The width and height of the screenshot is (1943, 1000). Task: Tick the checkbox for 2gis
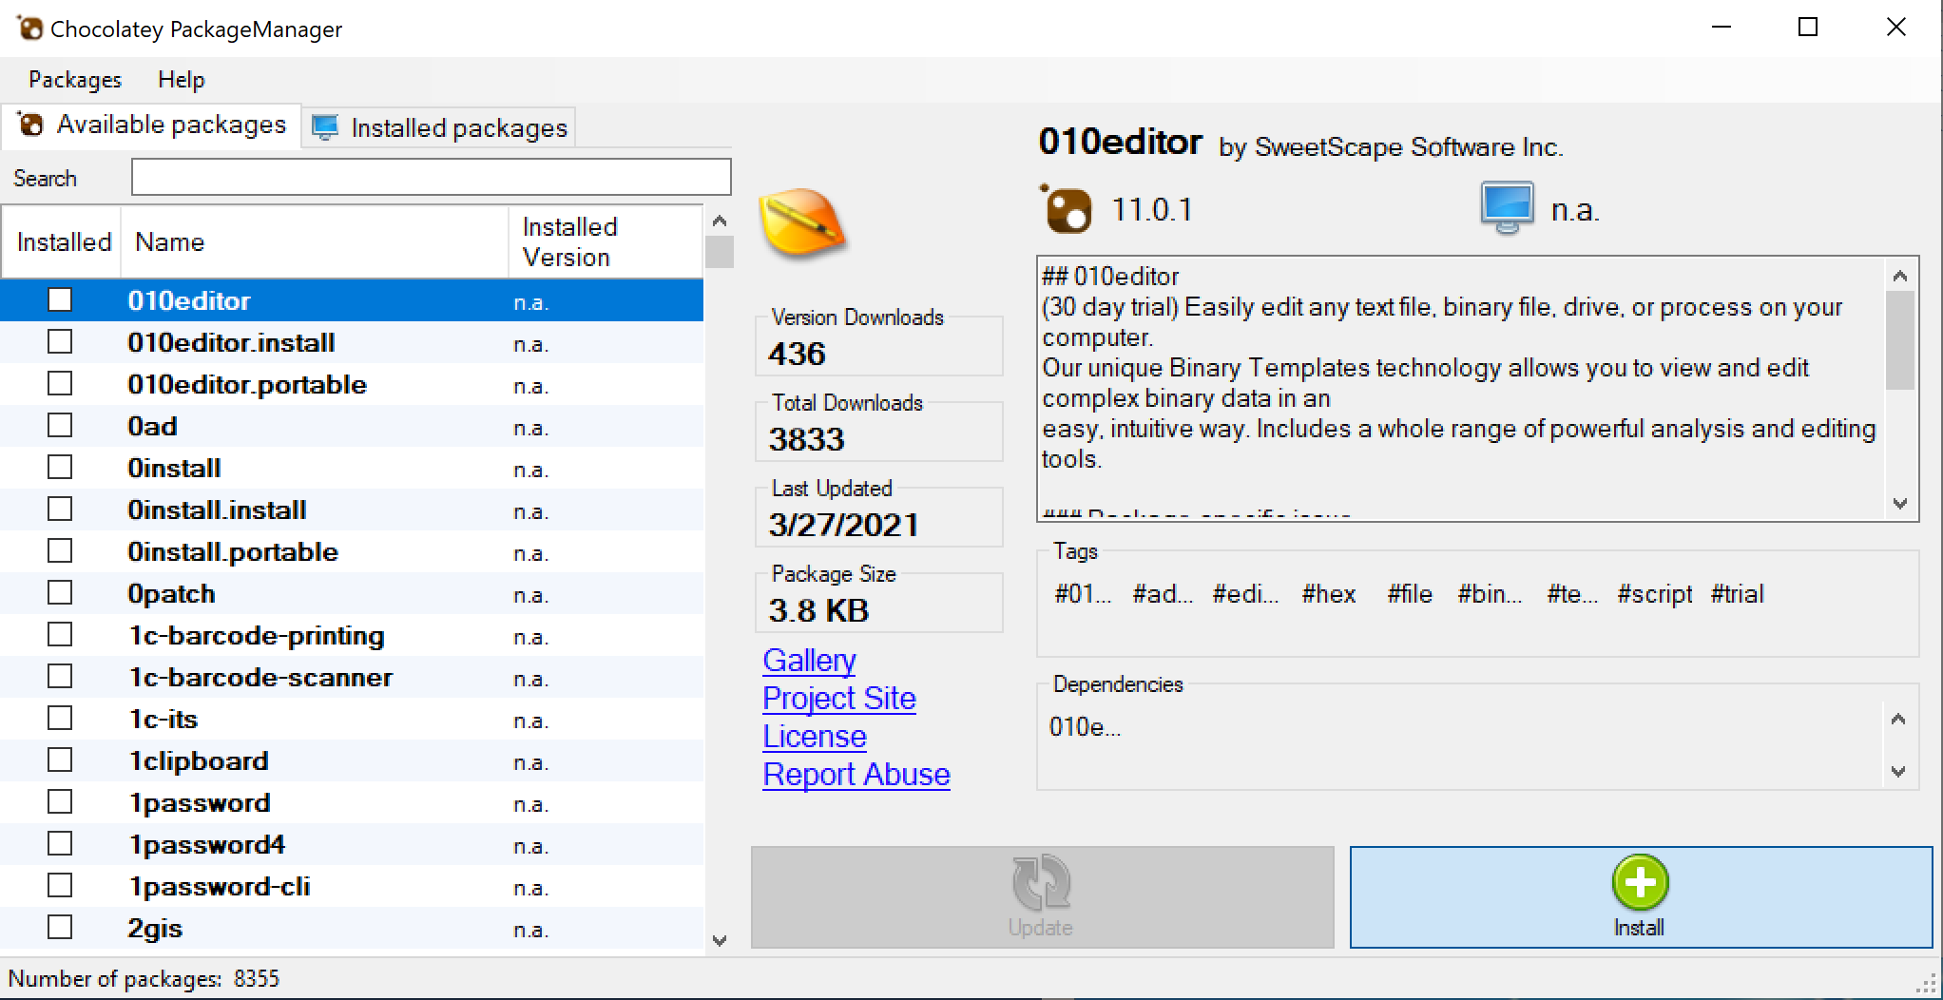pos(60,928)
